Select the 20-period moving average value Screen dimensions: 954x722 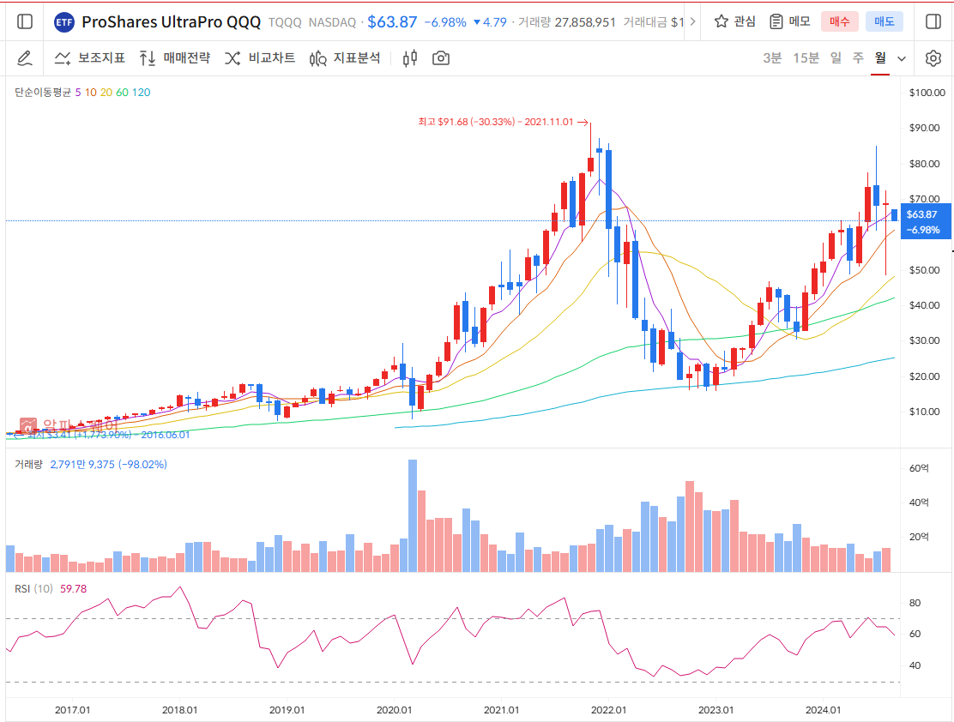pos(106,93)
